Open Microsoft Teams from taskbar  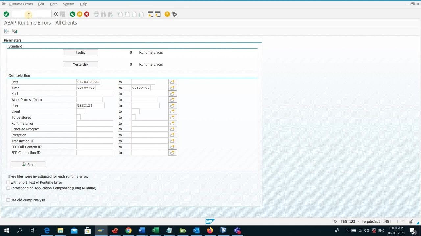pyautogui.click(x=237, y=230)
